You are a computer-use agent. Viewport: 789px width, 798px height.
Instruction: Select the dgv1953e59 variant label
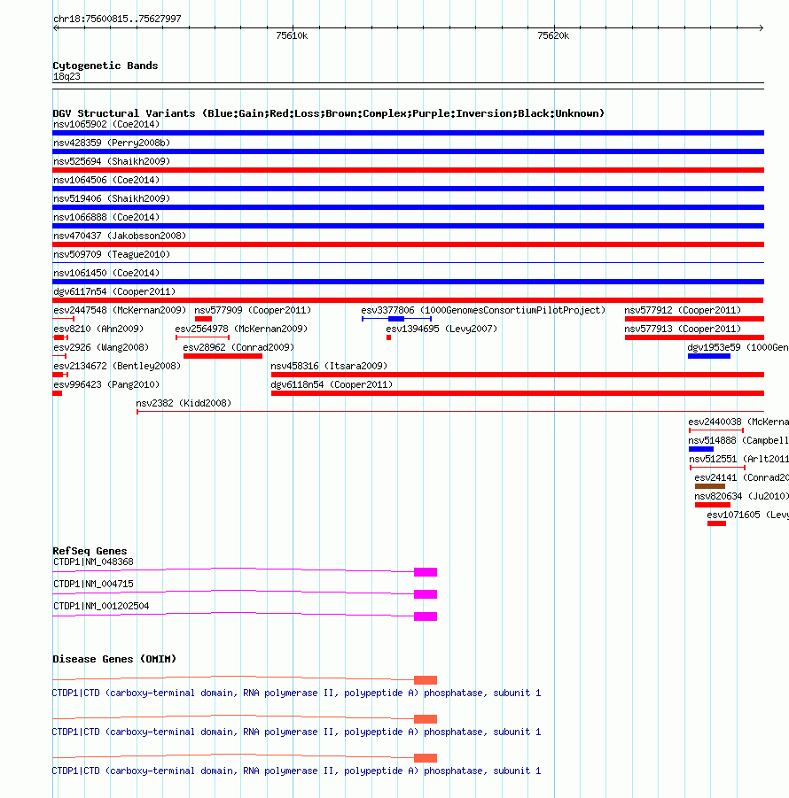(738, 347)
